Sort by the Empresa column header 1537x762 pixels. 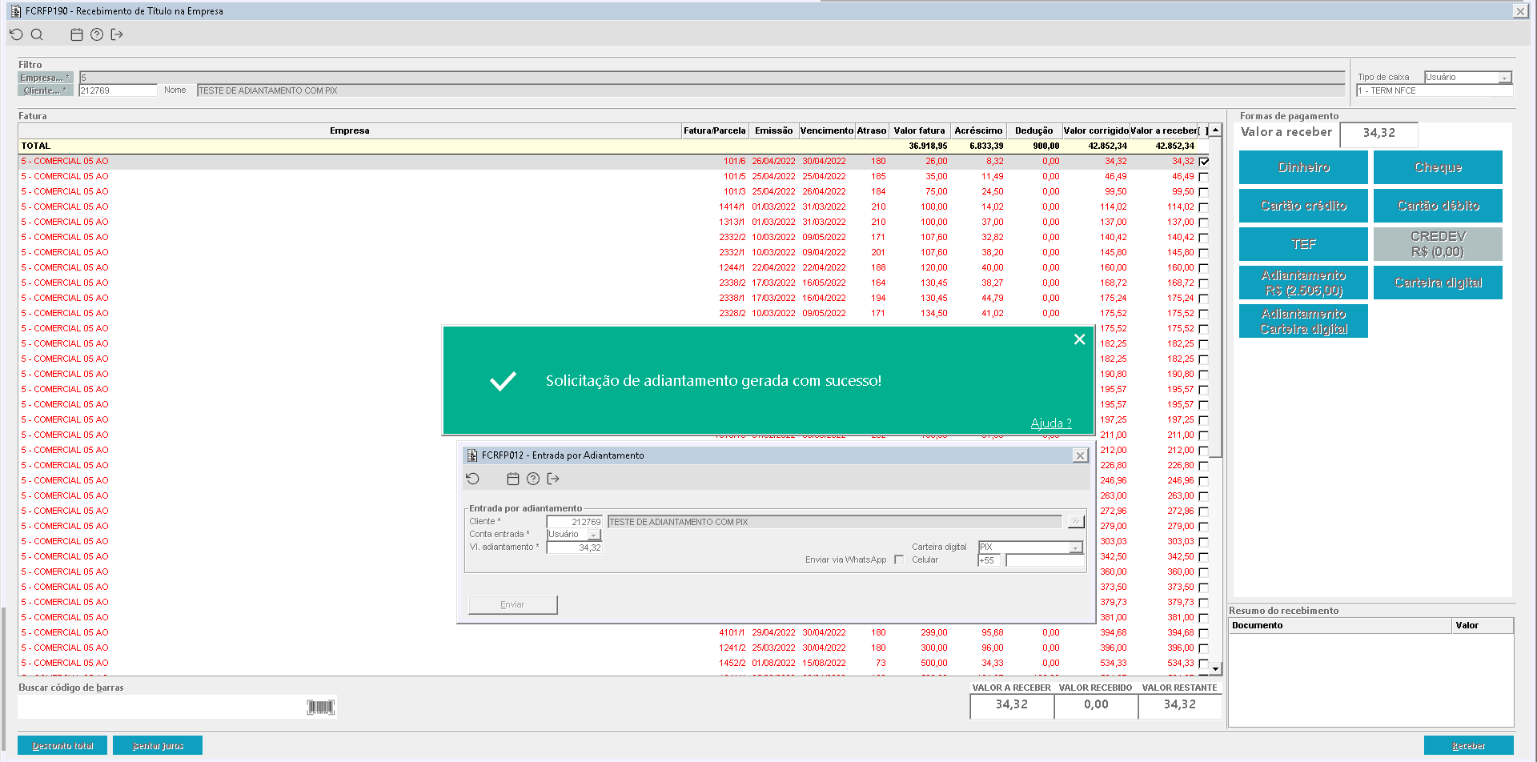(350, 130)
